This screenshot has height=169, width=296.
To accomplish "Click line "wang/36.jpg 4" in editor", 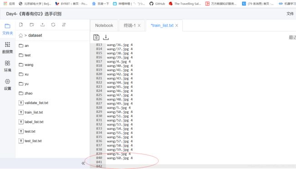I will click(x=120, y=45).
